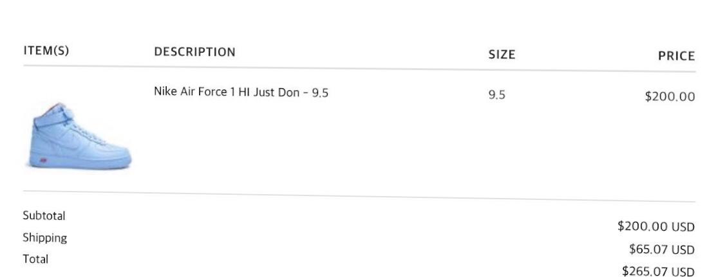Select the $265.07 USD total amount
Viewport: 707px width, 277px height.
pos(658,271)
